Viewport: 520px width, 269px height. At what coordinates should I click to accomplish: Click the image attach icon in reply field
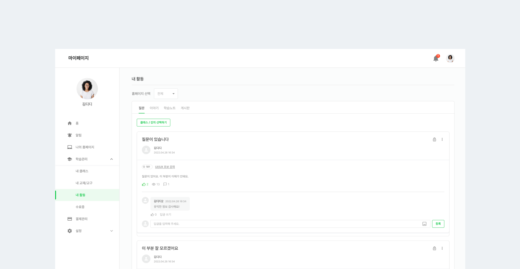pyautogui.click(x=424, y=224)
